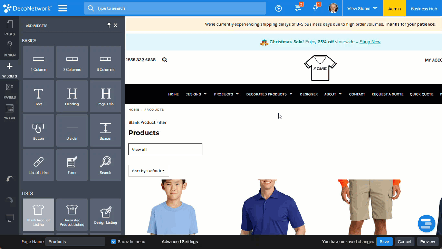Screen dimensions: 442x249
Task: Open the chat messages notification icon
Action: pyautogui.click(x=298, y=8)
